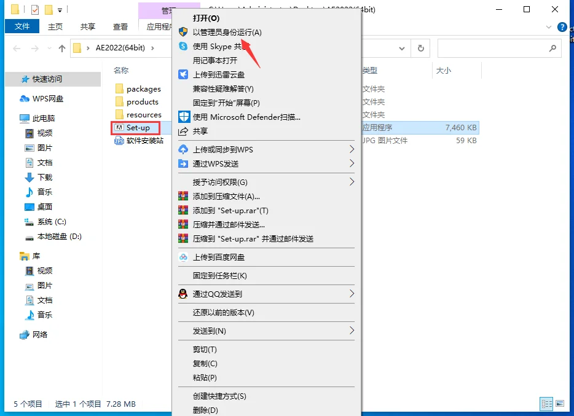Image resolution: width=574 pixels, height=416 pixels.
Task: Open the 文件 ribbon tab
Action: [22, 26]
